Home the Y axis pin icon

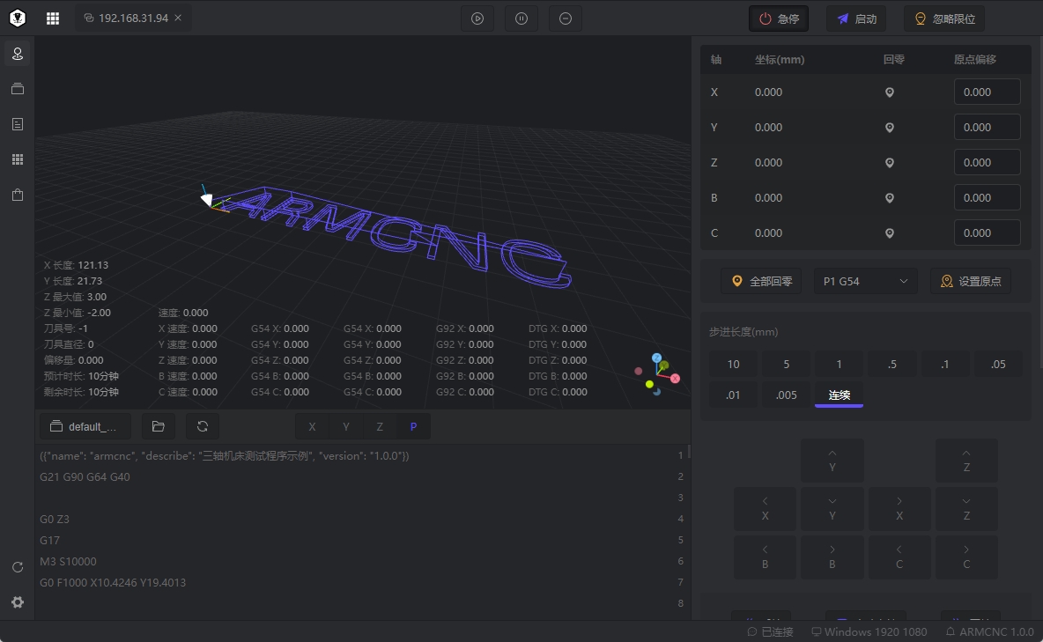click(x=890, y=128)
